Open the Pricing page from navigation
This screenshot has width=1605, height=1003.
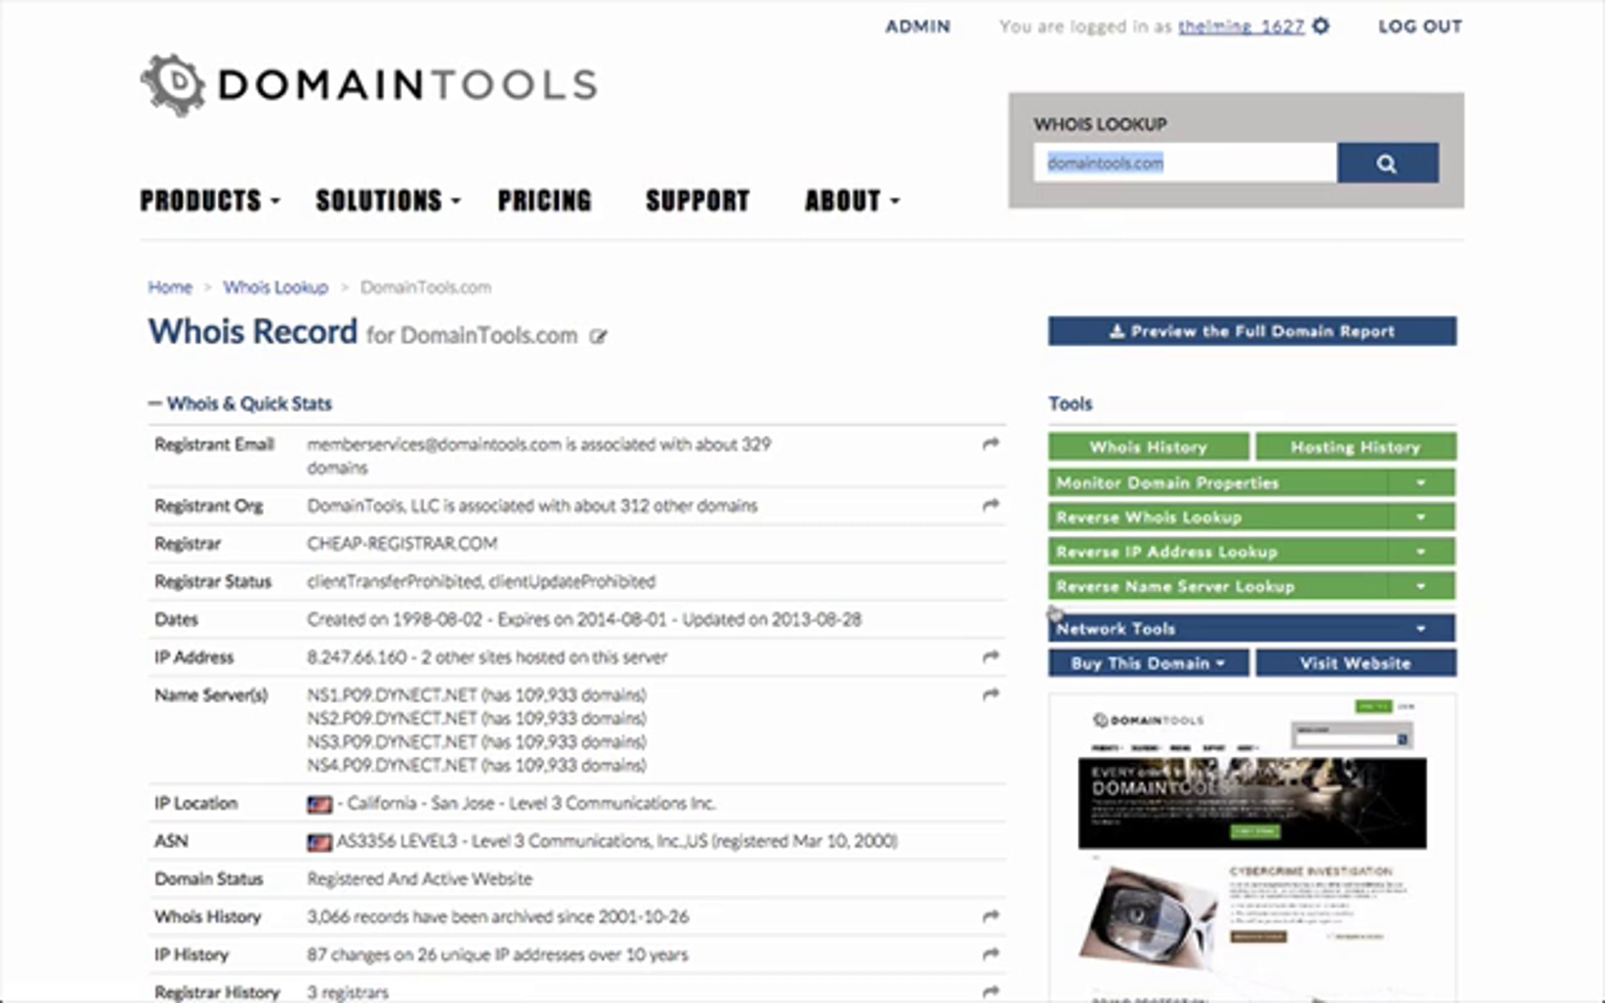pos(544,201)
